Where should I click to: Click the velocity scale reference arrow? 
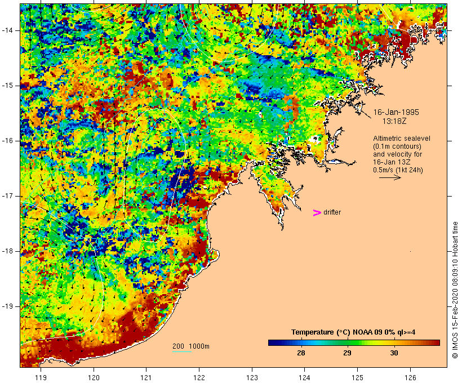[x=390, y=177]
